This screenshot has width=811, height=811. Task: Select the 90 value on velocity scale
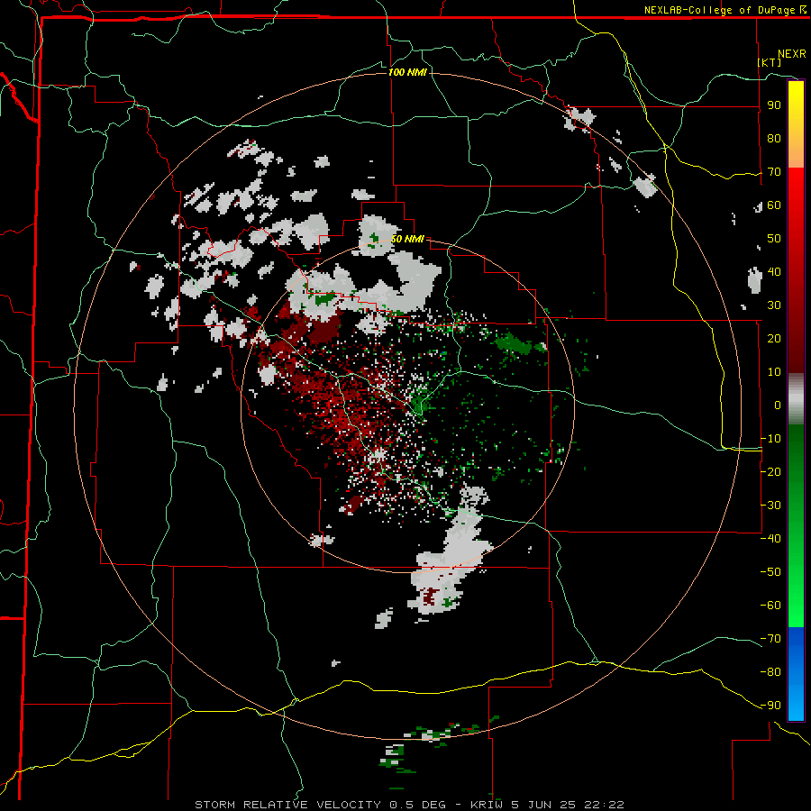pos(774,105)
